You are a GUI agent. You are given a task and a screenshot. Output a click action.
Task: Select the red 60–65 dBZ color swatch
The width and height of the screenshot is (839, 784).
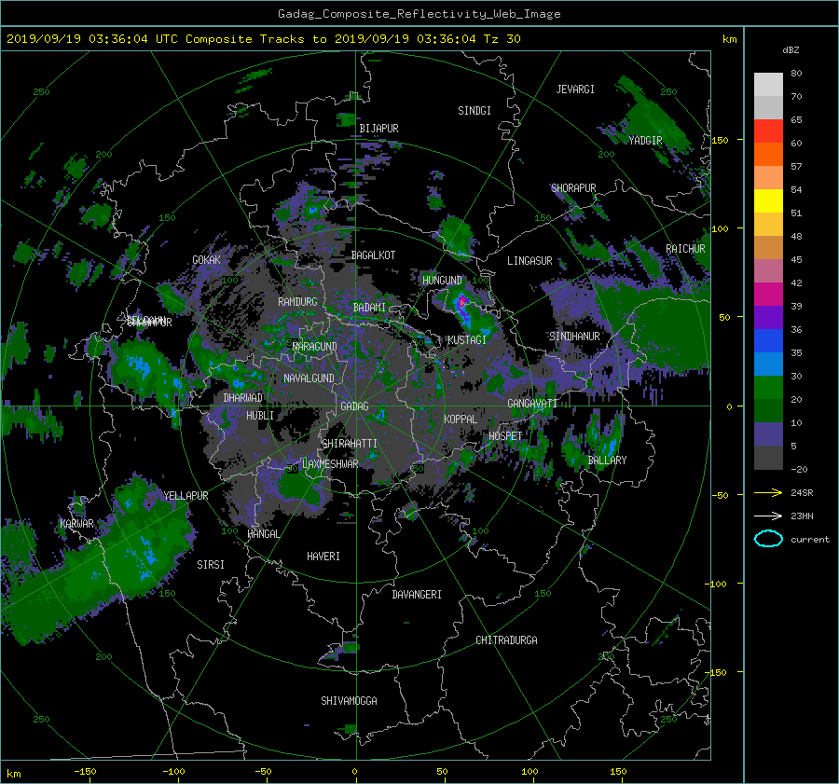768,131
